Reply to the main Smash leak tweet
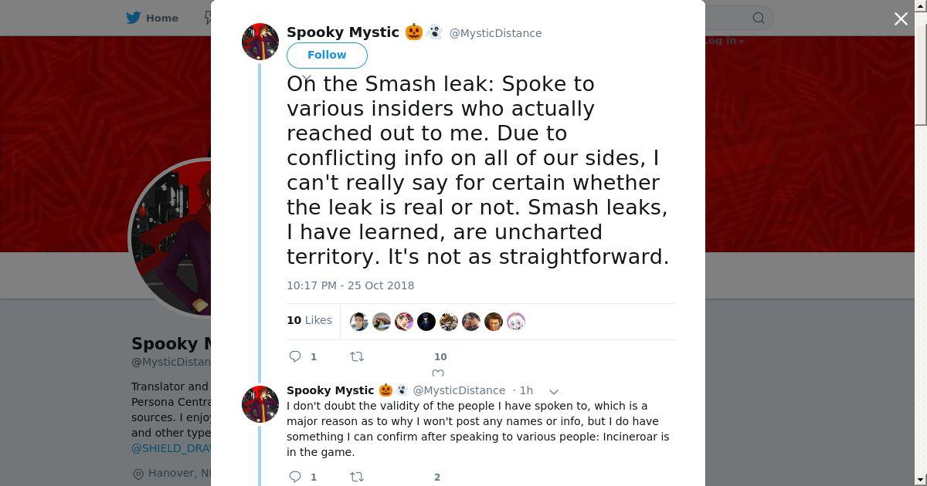Screen dimensions: 927x486 pos(295,356)
